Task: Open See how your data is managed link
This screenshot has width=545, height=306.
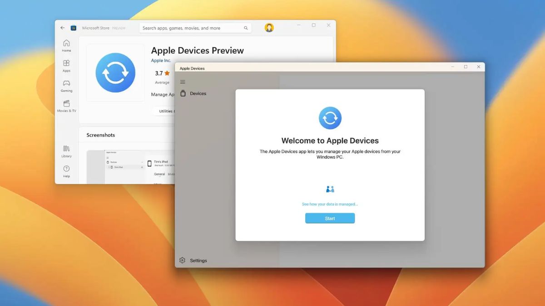Action: pos(330,204)
